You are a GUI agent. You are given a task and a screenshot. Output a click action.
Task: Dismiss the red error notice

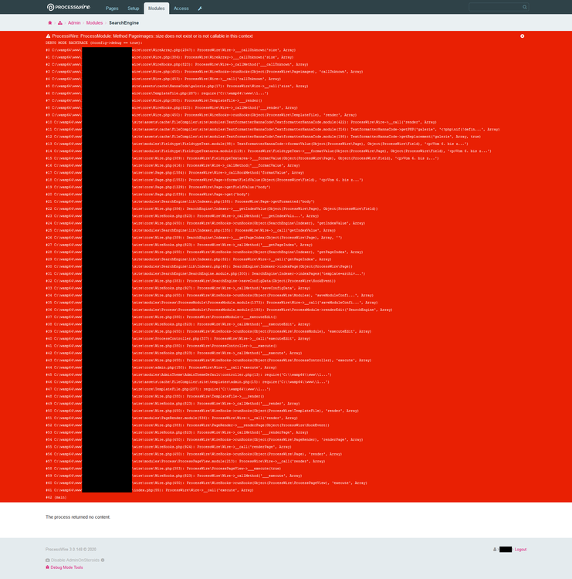tap(522, 36)
